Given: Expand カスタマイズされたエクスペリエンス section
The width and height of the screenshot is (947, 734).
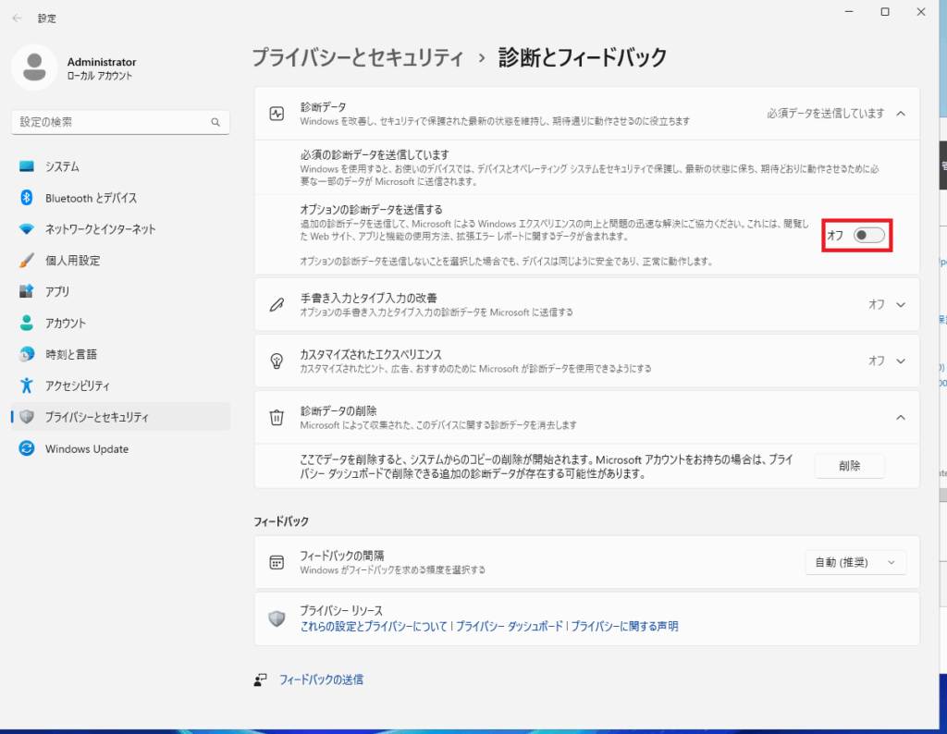Looking at the screenshot, I should pos(900,361).
